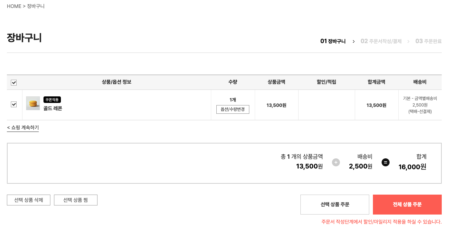Click the 상품/옵션 정보 column header
Screen dimensions: 449x237
click(x=116, y=83)
